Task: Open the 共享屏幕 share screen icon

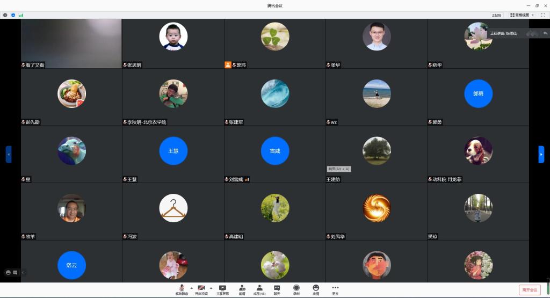Action: [222, 289]
